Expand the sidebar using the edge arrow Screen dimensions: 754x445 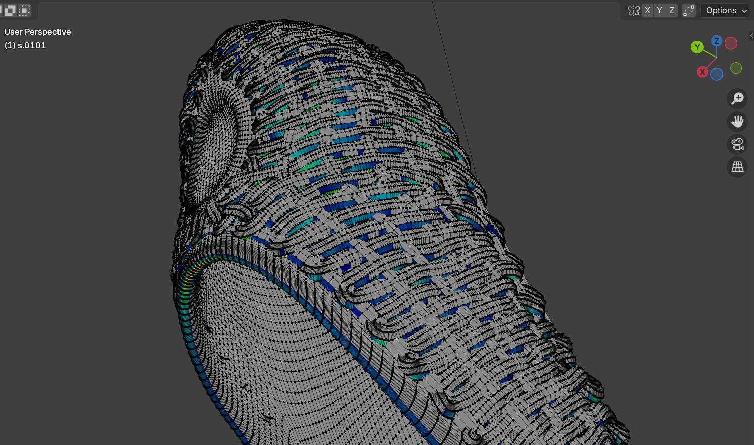[x=751, y=36]
